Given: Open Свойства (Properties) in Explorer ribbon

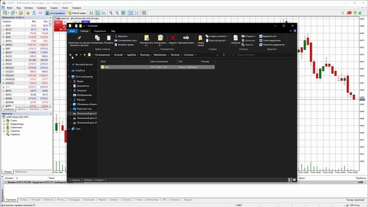Looking at the screenshot, I should 235,40.
